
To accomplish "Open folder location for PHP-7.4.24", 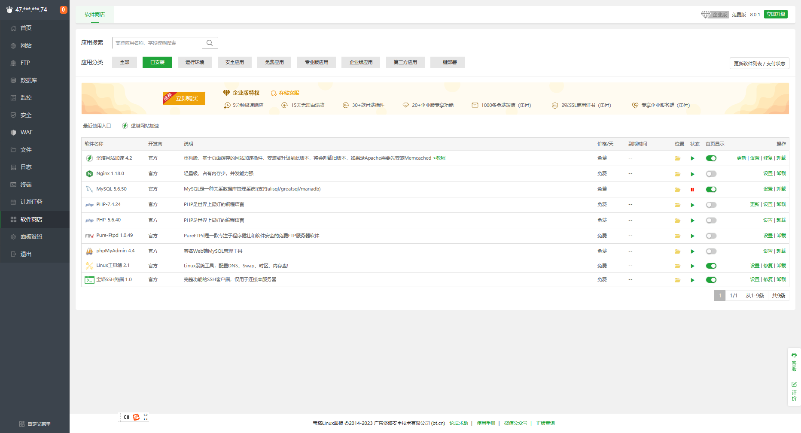I will (x=677, y=205).
